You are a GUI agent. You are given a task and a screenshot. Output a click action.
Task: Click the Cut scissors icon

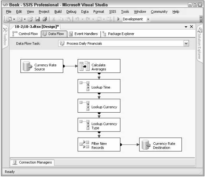coord(53,19)
